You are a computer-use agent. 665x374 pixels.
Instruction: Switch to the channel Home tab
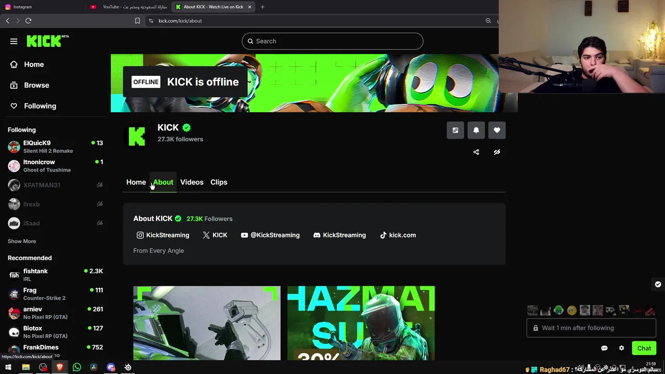pyautogui.click(x=136, y=182)
